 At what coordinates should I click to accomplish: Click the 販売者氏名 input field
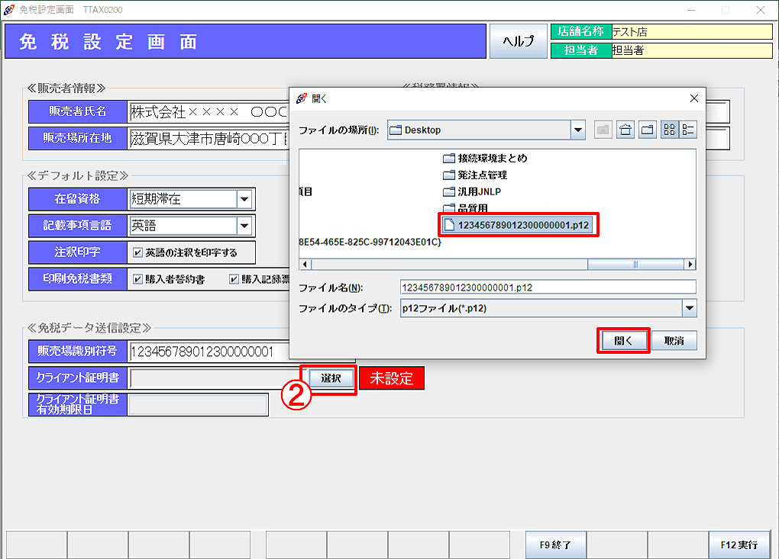[x=208, y=112]
